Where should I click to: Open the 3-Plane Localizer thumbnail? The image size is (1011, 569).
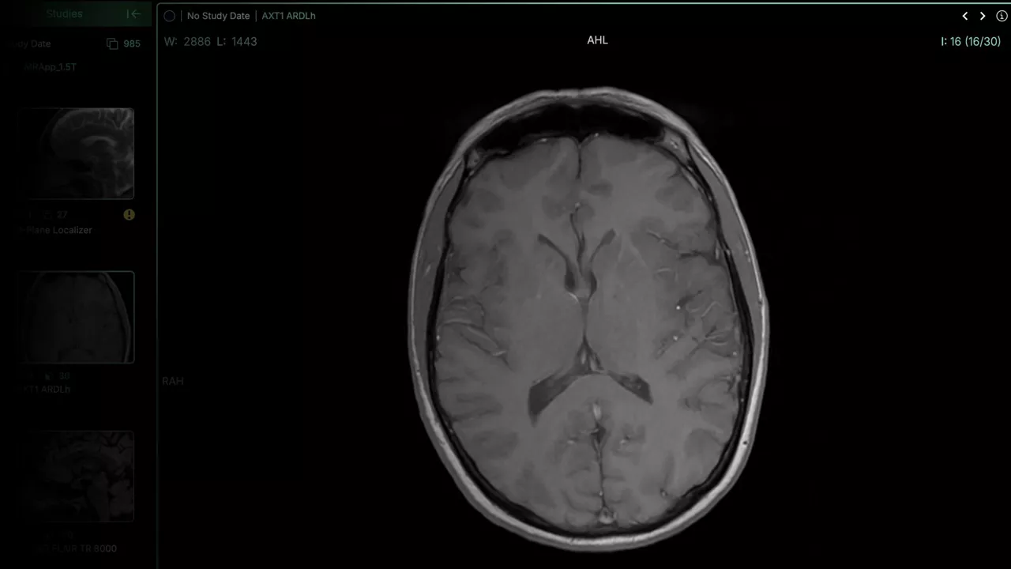point(77,153)
